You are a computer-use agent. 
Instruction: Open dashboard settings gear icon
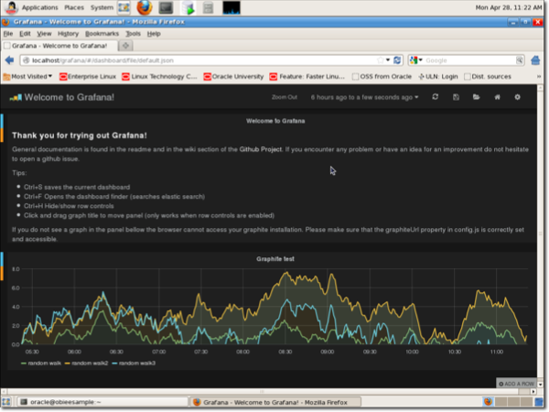point(518,97)
